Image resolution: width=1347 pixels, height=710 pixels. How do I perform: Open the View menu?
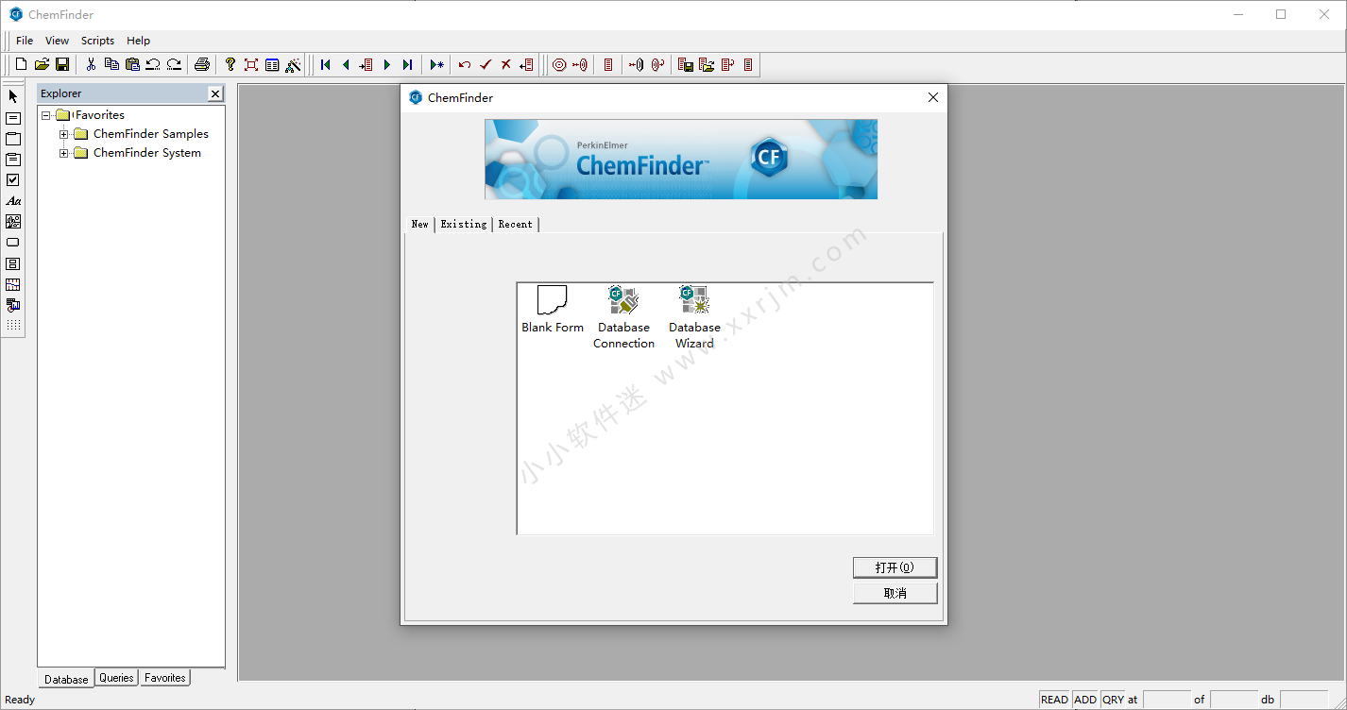pos(58,41)
